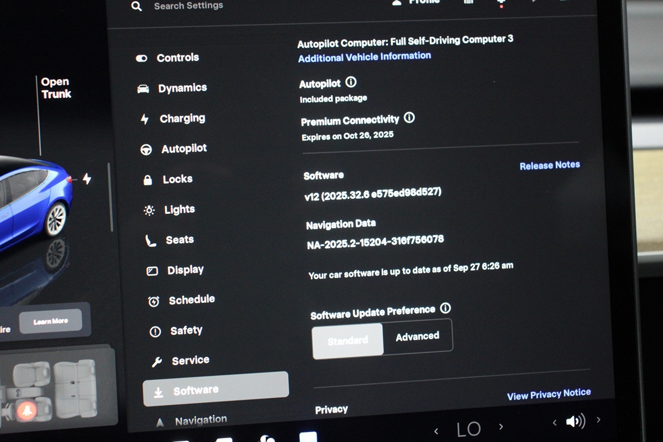Tap the magnifier search icon
The image size is (663, 442).
(136, 7)
